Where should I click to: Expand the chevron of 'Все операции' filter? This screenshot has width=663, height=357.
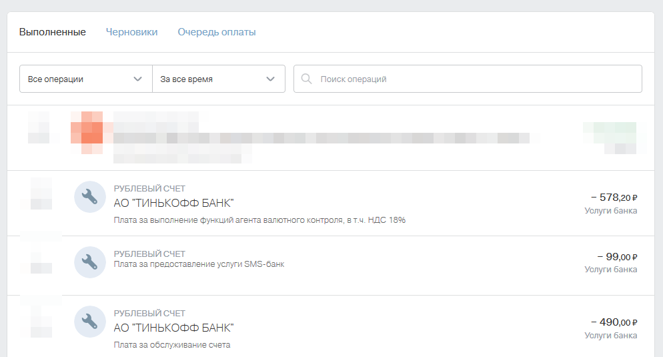(138, 79)
